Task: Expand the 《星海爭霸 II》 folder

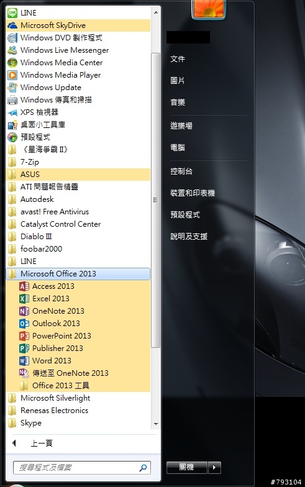Action: [78, 149]
